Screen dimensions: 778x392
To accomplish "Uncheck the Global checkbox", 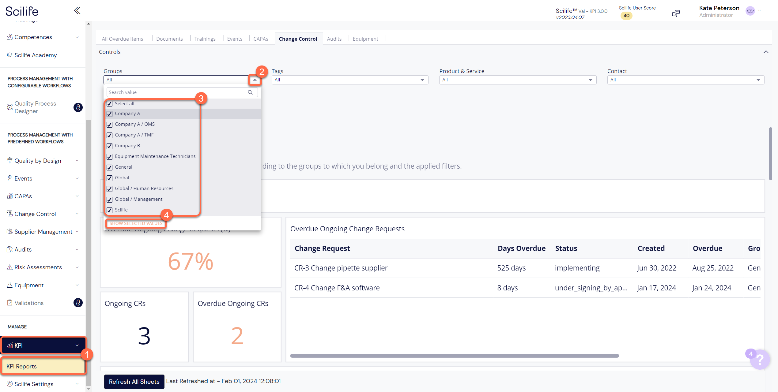I will [109, 178].
